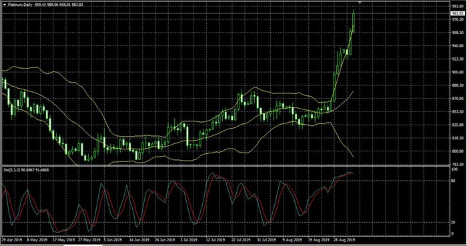The image size is (467, 246).
Task: Select the horizontal current price line across chart
Action: pyautogui.click(x=226, y=13)
